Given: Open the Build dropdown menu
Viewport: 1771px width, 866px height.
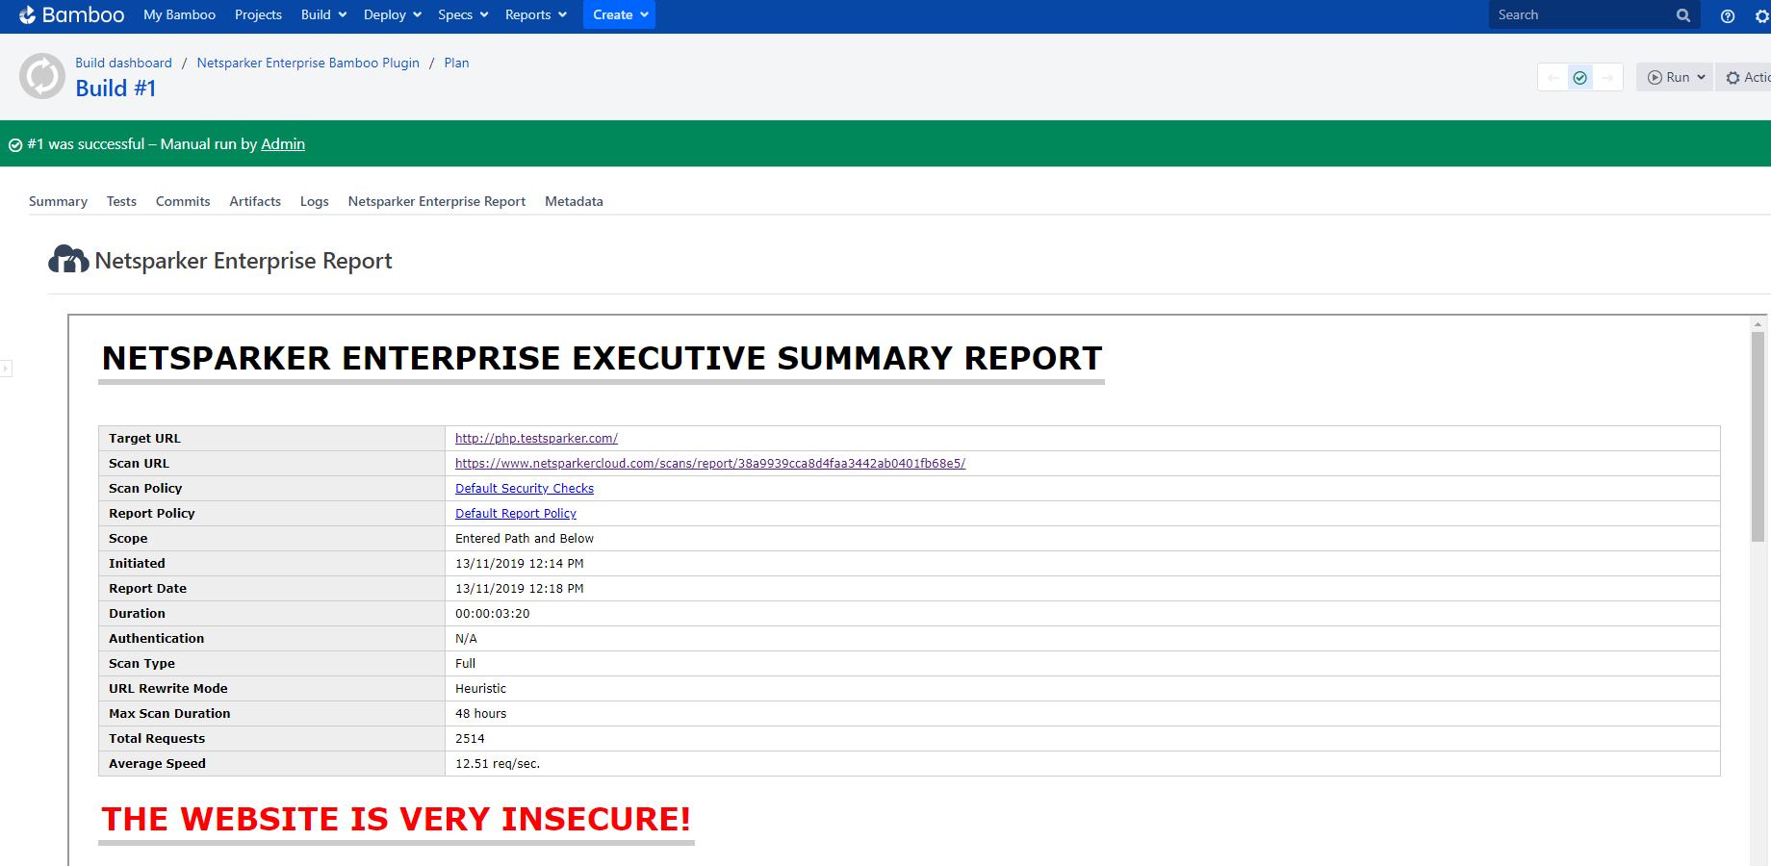Looking at the screenshot, I should [323, 14].
